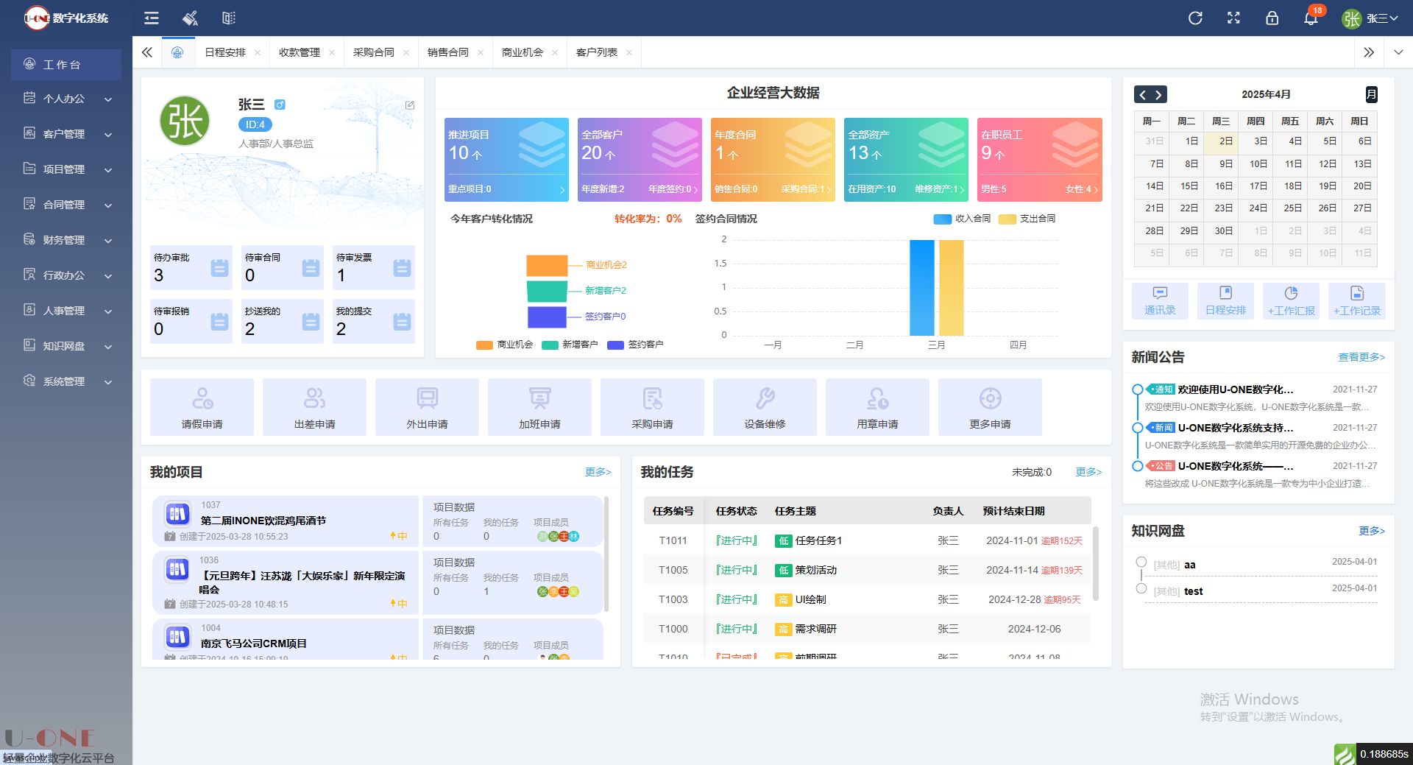The height and width of the screenshot is (765, 1413).
Task: Click 更多 link in 我的任务
Action: point(1089,472)
